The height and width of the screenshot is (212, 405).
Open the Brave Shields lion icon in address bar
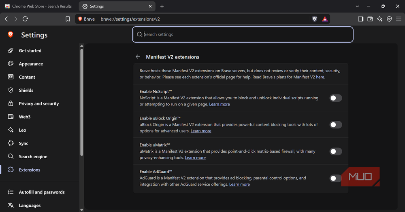[315, 19]
